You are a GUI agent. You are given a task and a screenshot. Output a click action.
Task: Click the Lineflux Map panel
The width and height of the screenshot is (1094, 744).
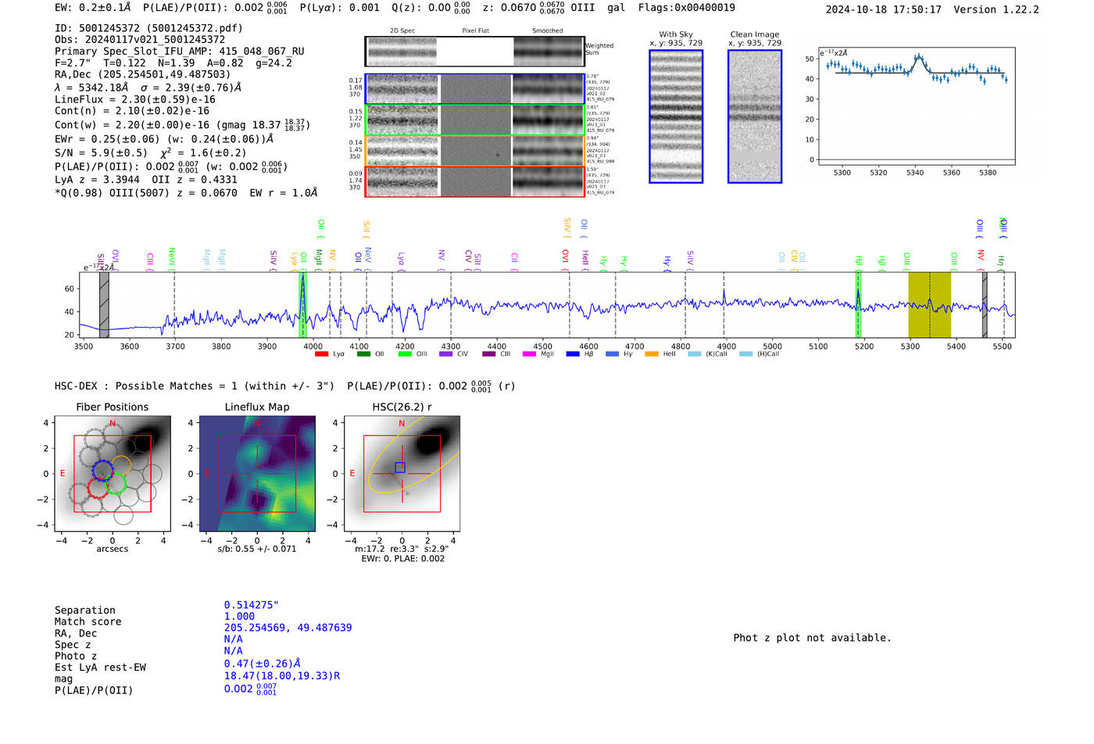click(257, 473)
